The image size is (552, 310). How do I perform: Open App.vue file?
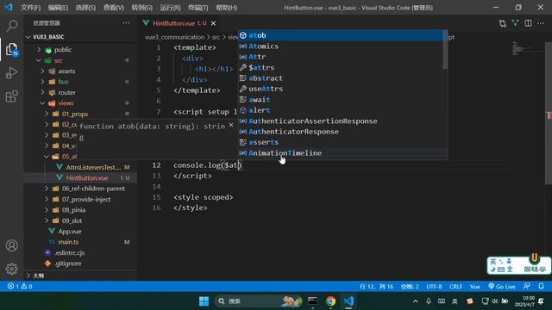pos(80,232)
